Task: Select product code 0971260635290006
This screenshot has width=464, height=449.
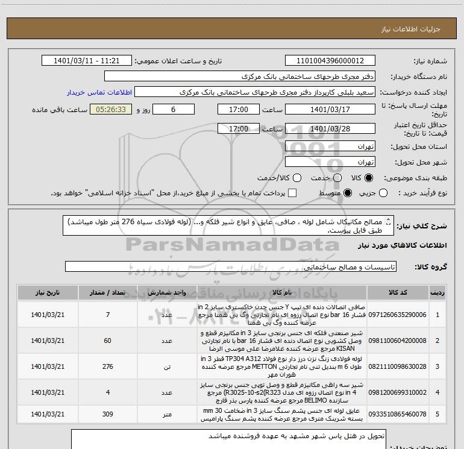Action: [x=398, y=315]
